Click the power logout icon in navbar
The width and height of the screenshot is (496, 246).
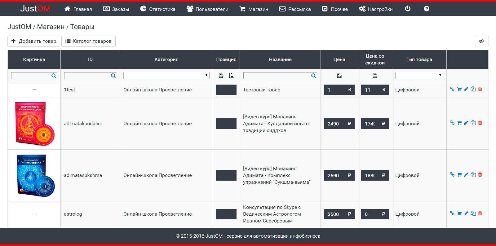408,9
